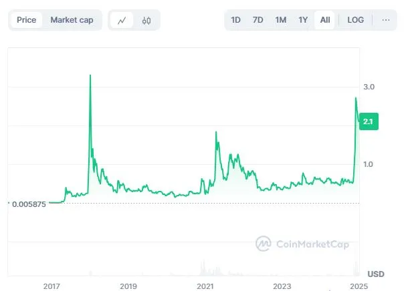Screen dimensions: 404x291
Task: Click the 0.005875 starting price label
Action: (x=29, y=204)
